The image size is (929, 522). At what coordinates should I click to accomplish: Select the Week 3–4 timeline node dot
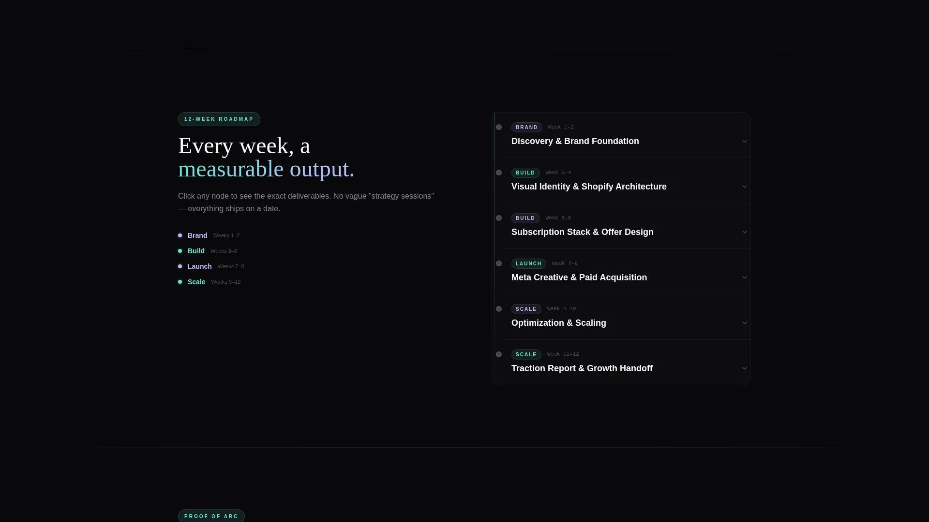coord(499,173)
